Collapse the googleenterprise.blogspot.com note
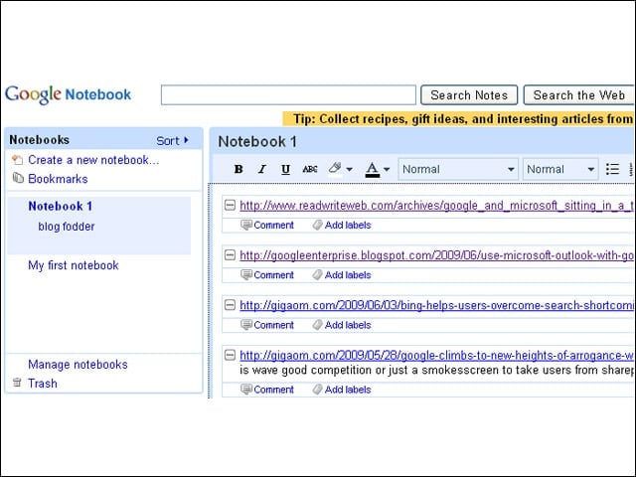The image size is (636, 477). [230, 255]
